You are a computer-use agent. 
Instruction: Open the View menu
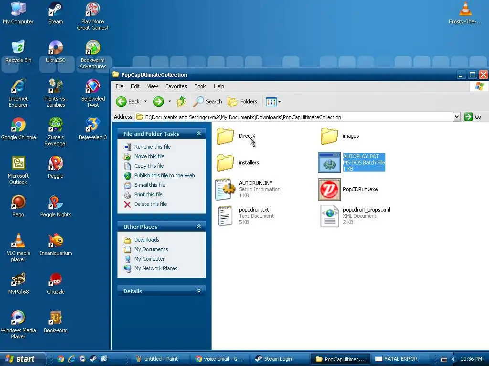click(152, 86)
